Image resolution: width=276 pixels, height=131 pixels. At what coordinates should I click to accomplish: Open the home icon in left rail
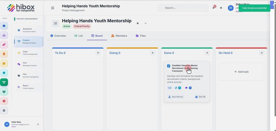[4, 26]
